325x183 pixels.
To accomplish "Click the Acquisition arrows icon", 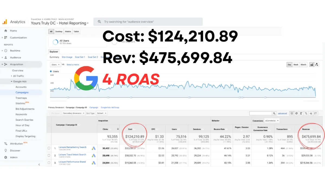I will (x=6, y=64).
